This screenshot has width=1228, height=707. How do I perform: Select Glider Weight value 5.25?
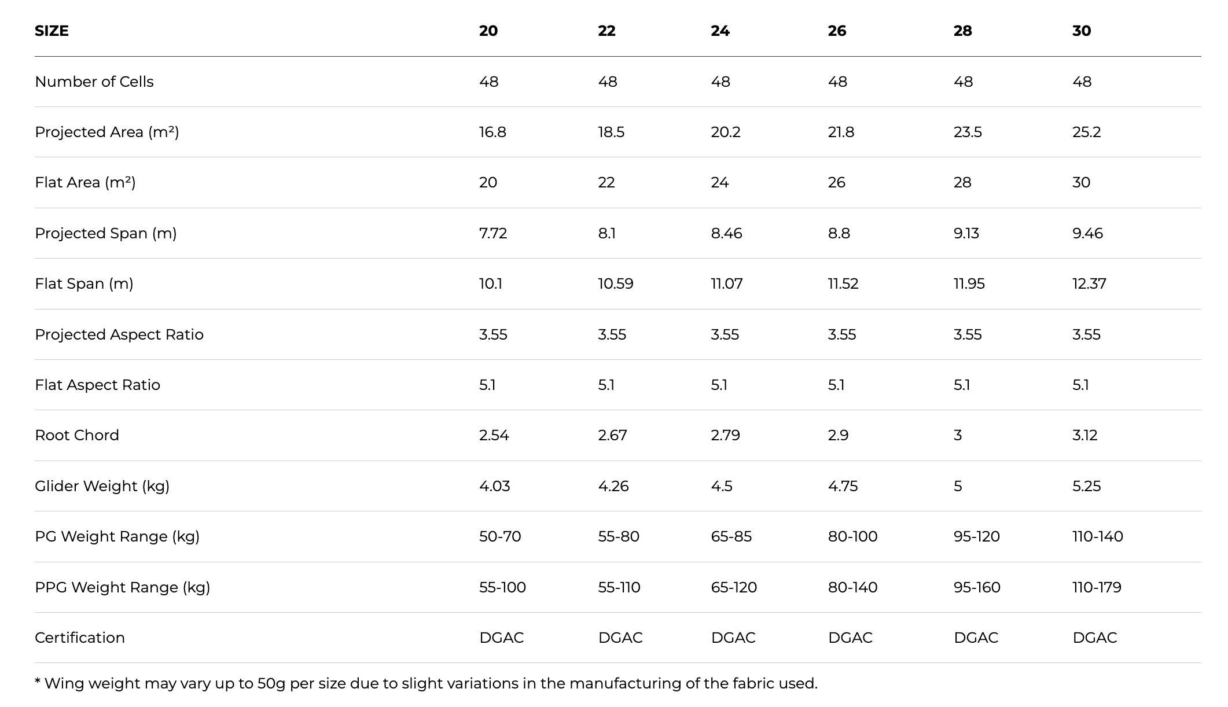pos(1086,486)
